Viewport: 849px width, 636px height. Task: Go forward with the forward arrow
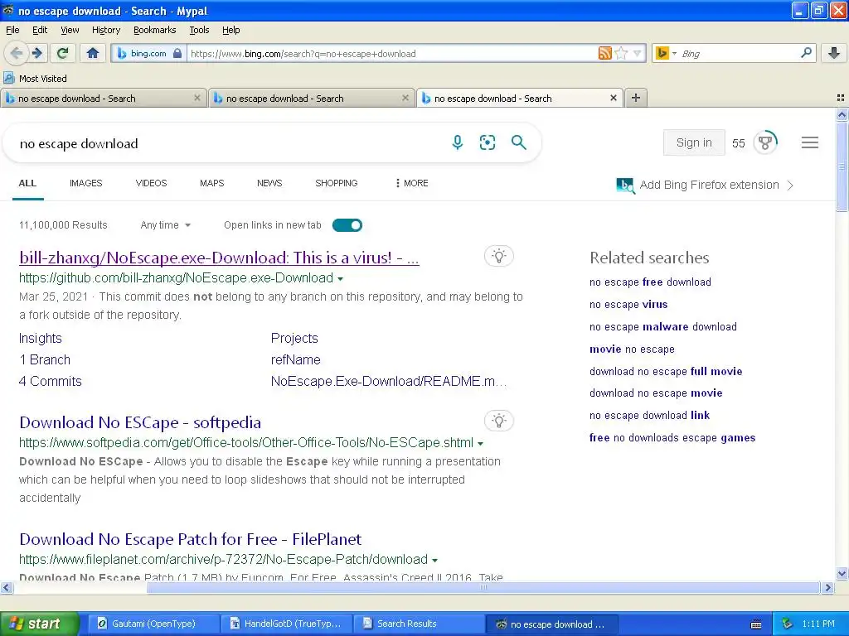pyautogui.click(x=36, y=53)
